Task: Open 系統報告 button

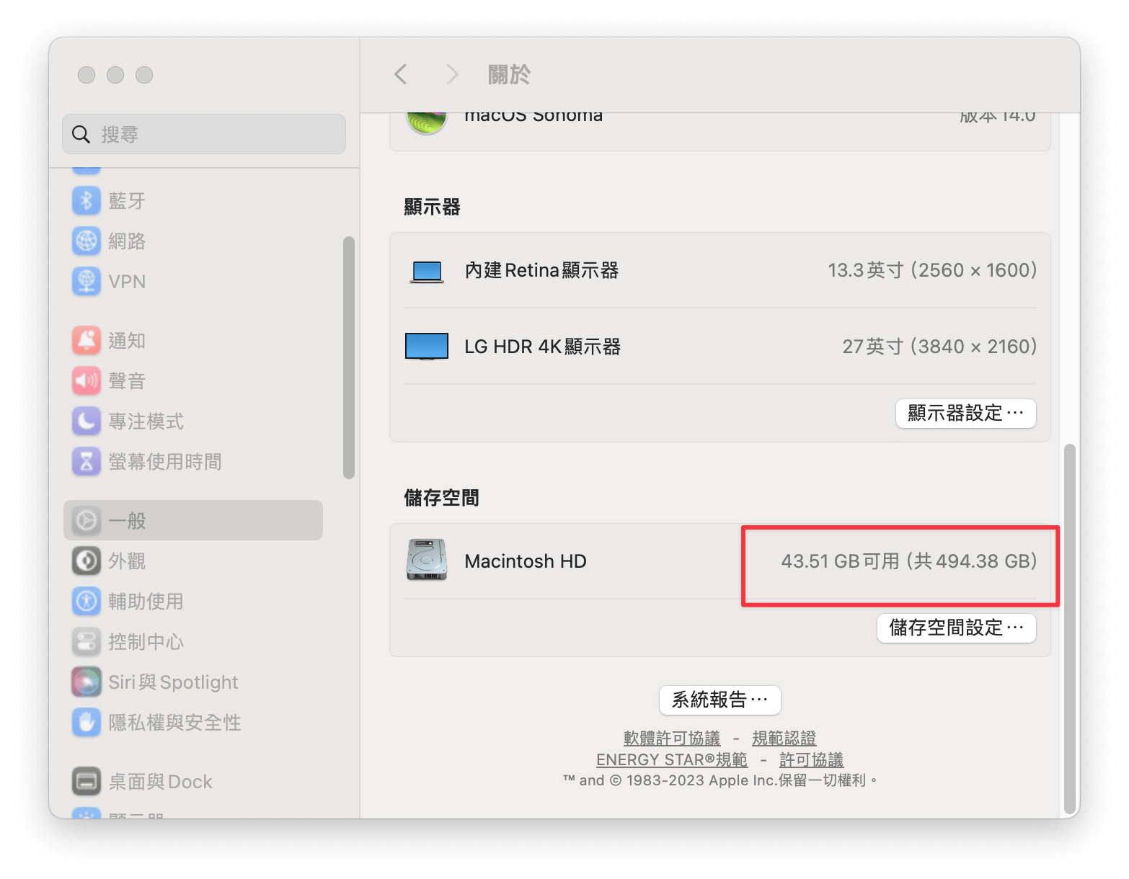Action: point(720,700)
